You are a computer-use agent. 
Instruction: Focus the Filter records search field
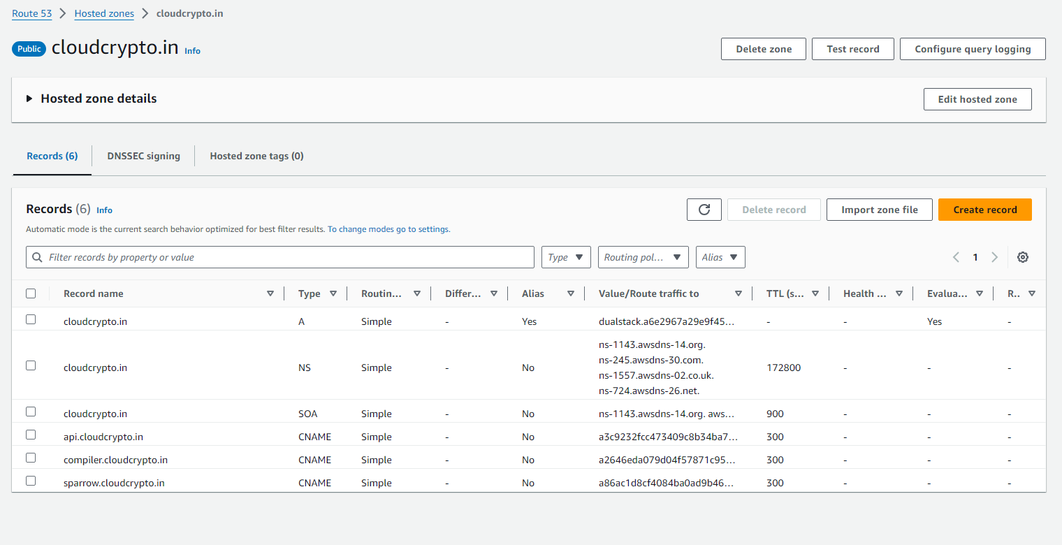(x=280, y=257)
